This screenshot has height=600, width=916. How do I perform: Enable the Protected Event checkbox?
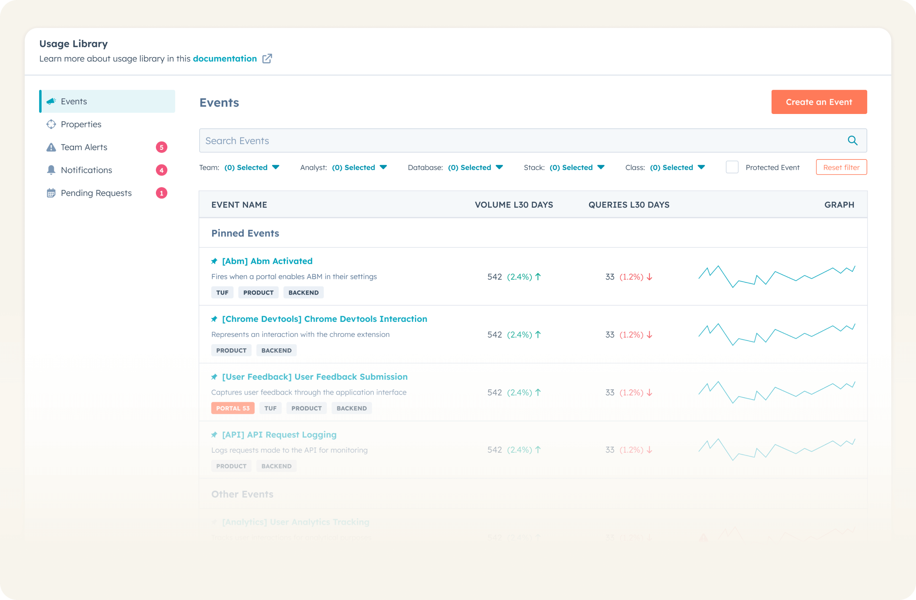732,167
